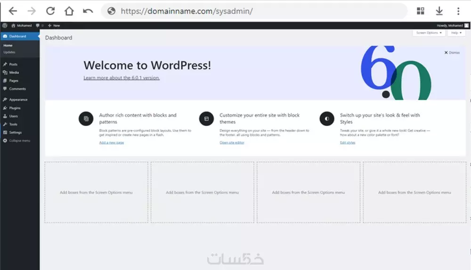Expand the Screen Options dropdown
Image resolution: width=471 pixels, height=270 pixels.
pyautogui.click(x=429, y=33)
